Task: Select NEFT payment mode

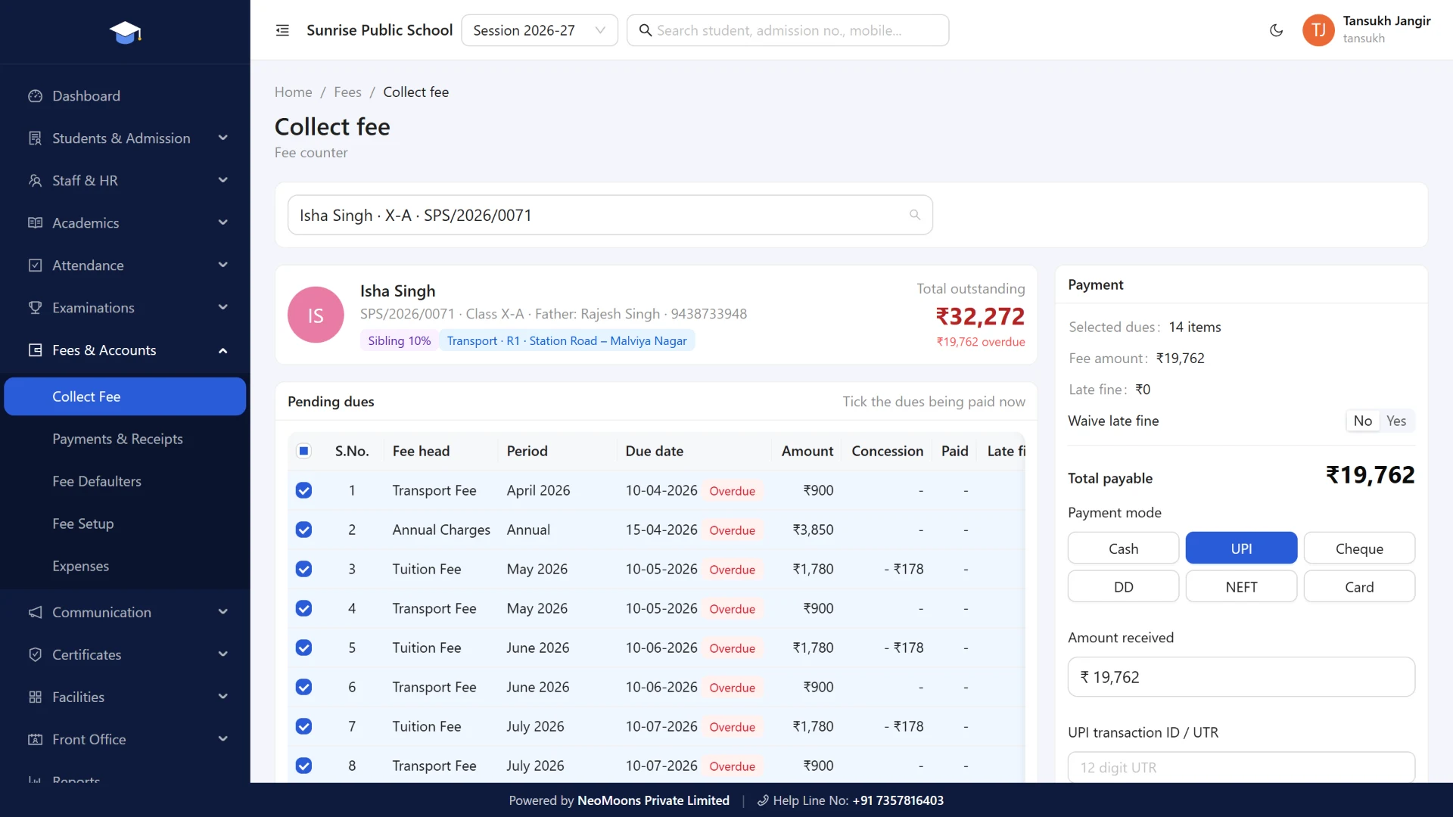Action: pyautogui.click(x=1241, y=587)
